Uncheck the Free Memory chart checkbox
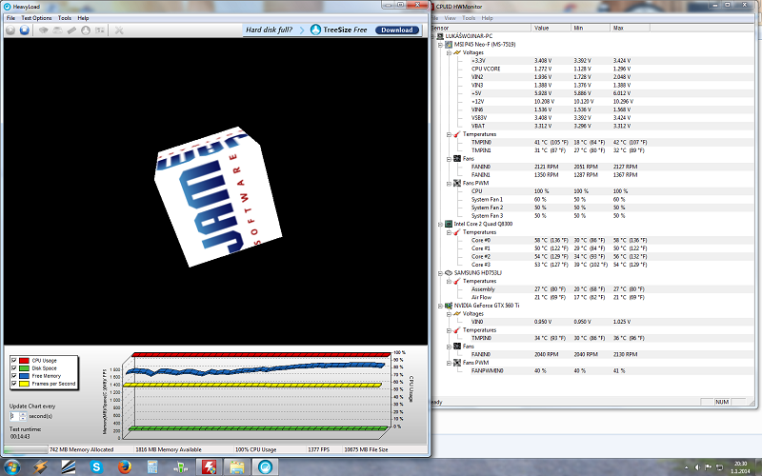Screen dimensions: 762x476 13,376
